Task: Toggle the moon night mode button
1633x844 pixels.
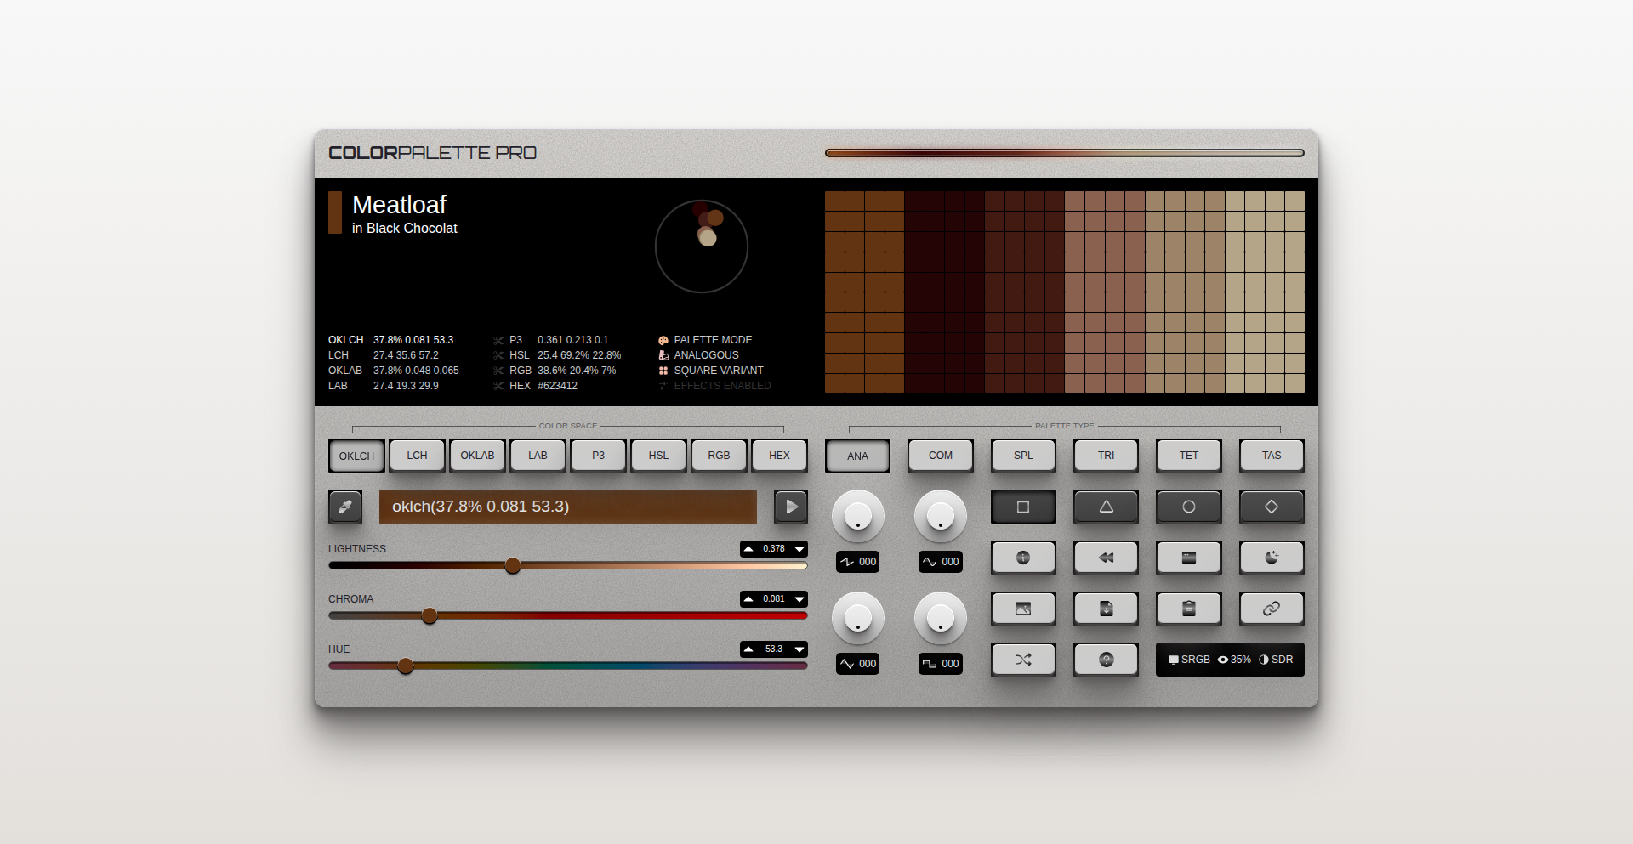Action: coord(1272,558)
